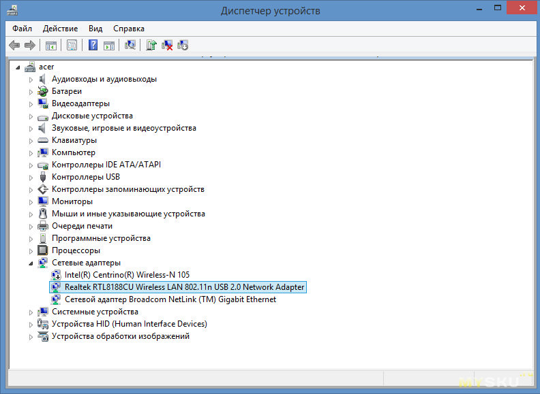Expand the Батареи category
The image size is (540, 394).
point(31,91)
